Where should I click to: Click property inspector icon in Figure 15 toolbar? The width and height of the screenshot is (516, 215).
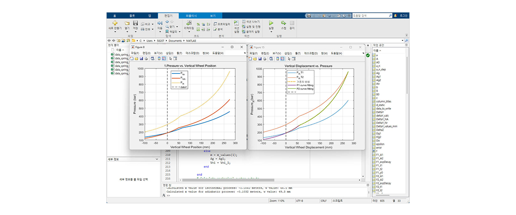click(294, 58)
